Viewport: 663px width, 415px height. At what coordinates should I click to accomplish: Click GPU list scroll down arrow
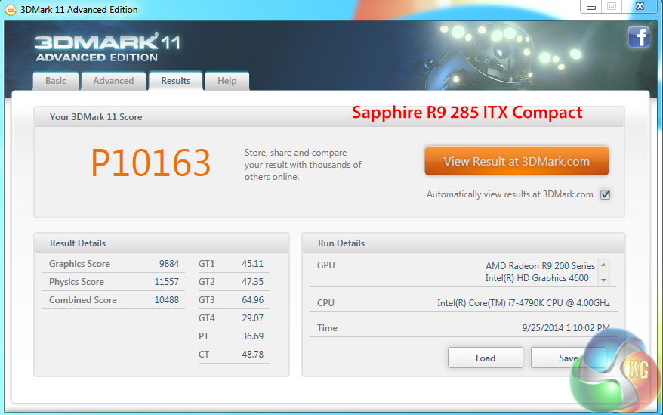(603, 280)
